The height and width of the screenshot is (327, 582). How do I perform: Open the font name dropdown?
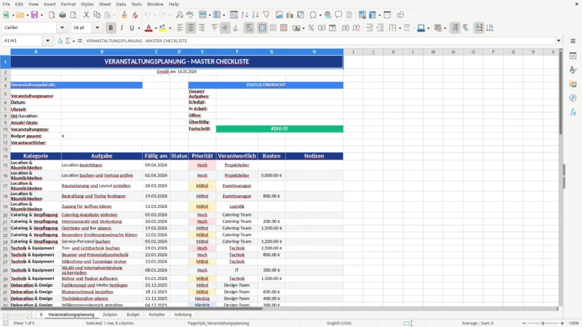[x=62, y=27]
